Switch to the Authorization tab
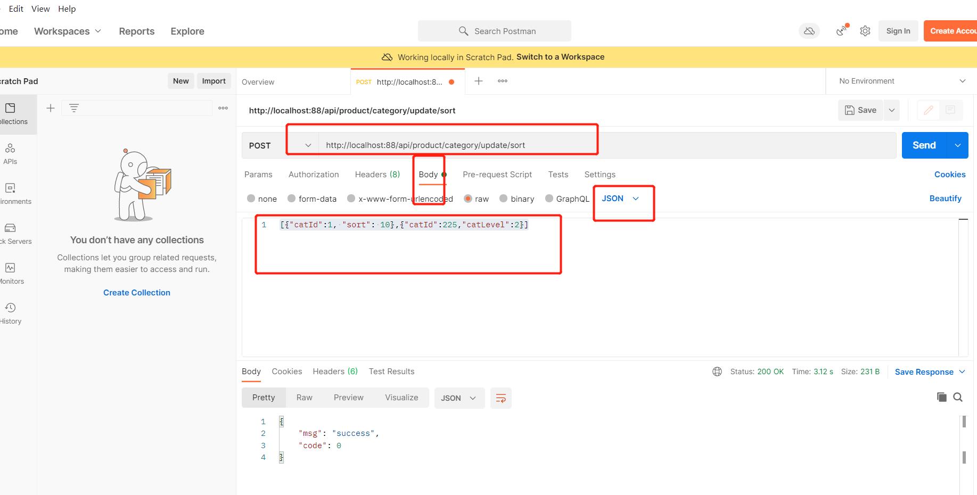977x495 pixels. 314,175
